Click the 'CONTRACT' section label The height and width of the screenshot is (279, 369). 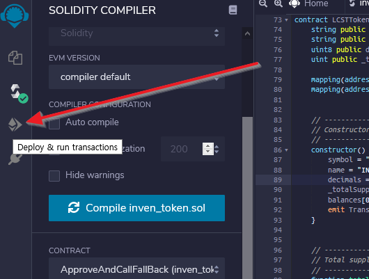[x=70, y=250]
